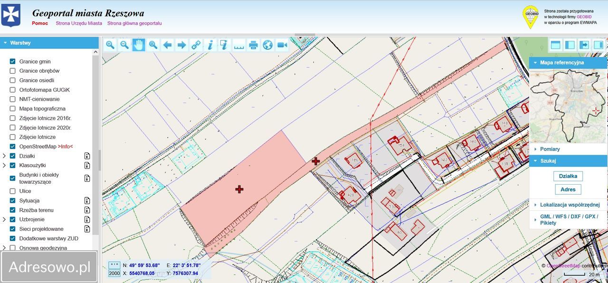Click the globe icon in map toolbar
Image resolution: width=608 pixels, height=283 pixels.
click(x=267, y=45)
